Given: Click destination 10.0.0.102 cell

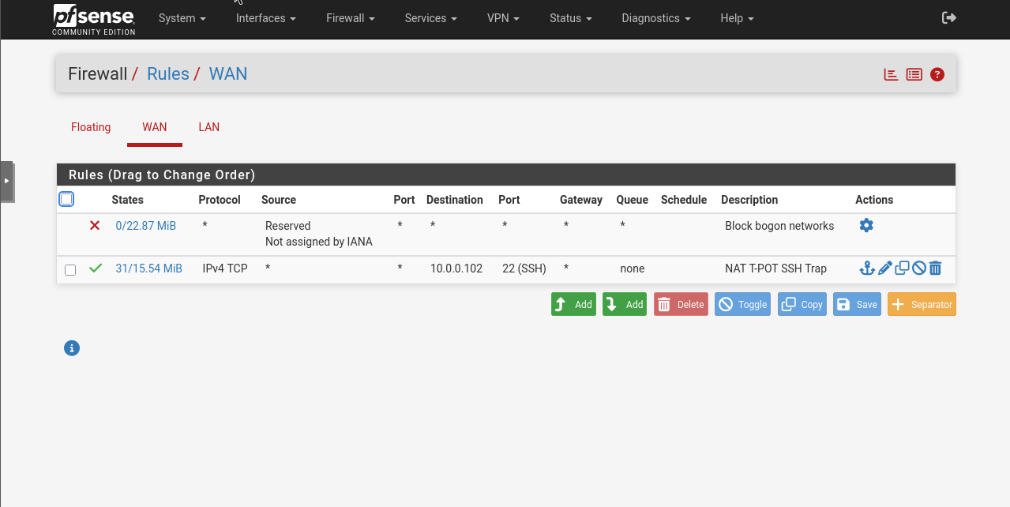Looking at the screenshot, I should pyautogui.click(x=456, y=269).
